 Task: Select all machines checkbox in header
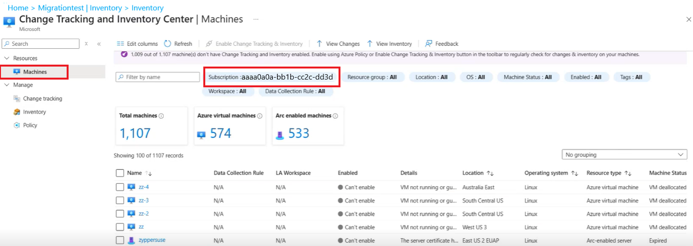pos(120,173)
